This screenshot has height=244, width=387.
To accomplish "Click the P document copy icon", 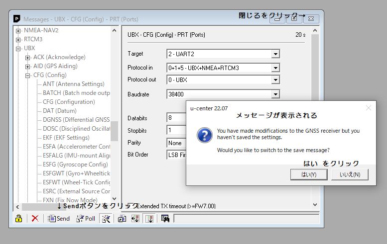I will 122,218.
